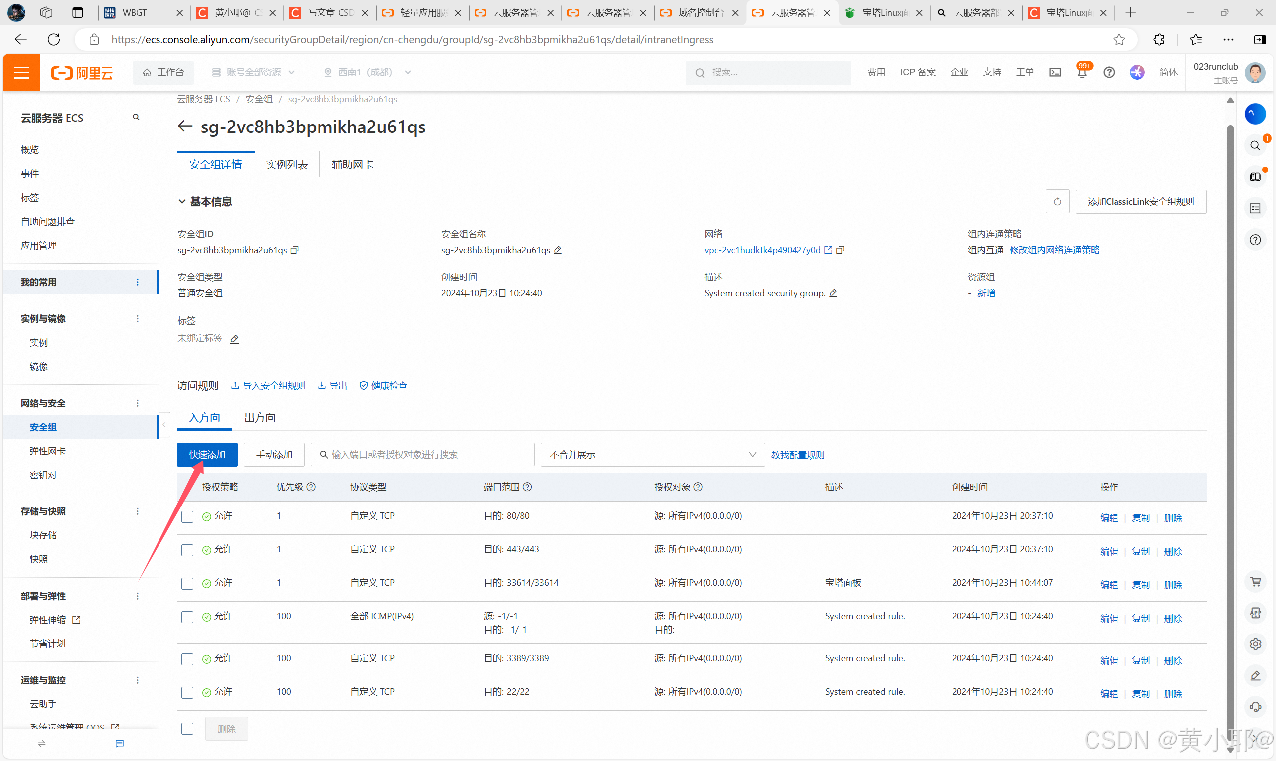
Task: Open the Cloud Shell terminal icon
Action: tap(1055, 73)
